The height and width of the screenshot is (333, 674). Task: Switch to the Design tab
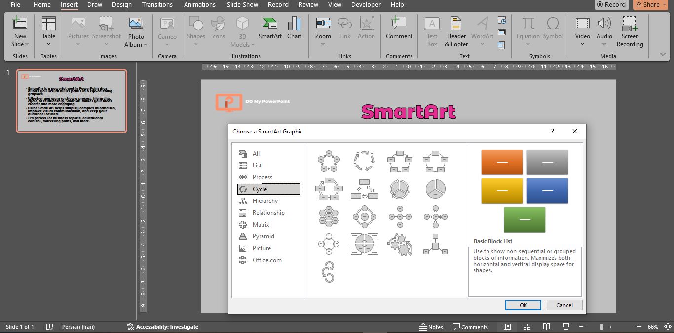[x=121, y=5]
